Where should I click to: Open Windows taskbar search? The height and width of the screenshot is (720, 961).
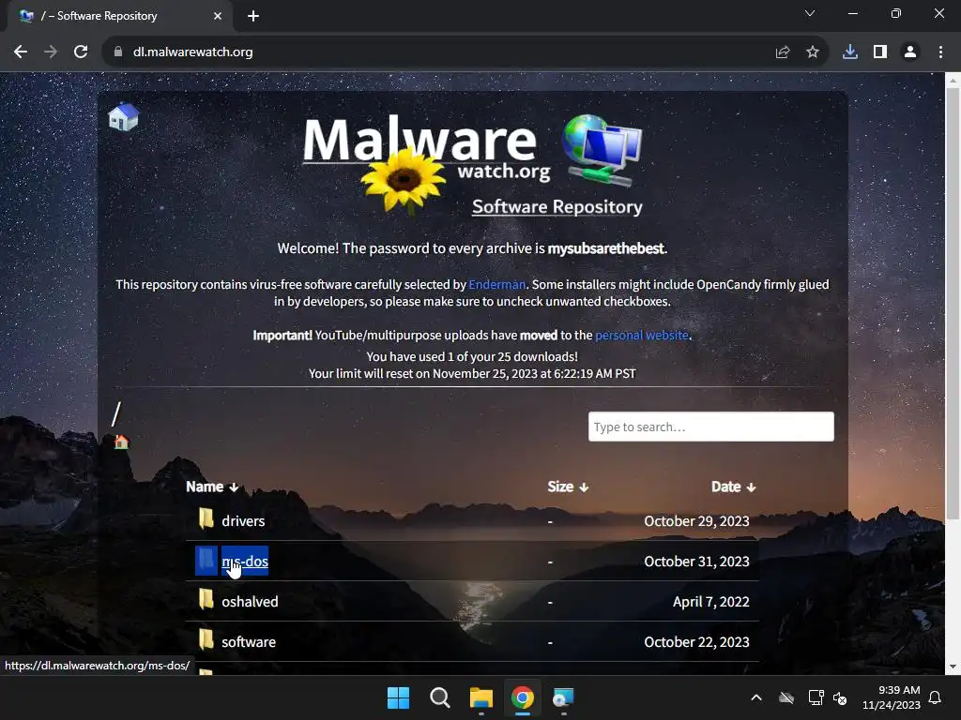(439, 697)
